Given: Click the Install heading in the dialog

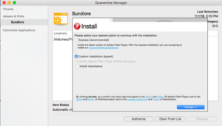Looking at the screenshot, I should click(x=89, y=26).
